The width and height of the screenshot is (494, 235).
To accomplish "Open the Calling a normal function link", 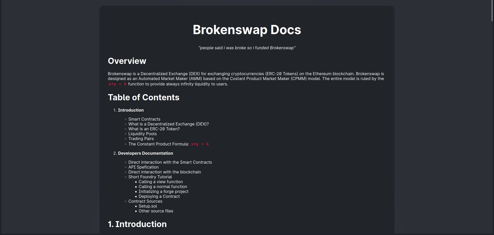I will click(163, 187).
